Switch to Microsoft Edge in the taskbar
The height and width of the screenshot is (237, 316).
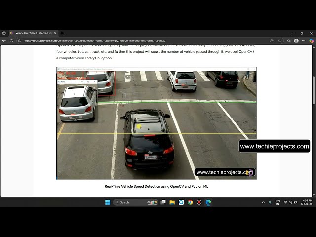(x=208, y=202)
